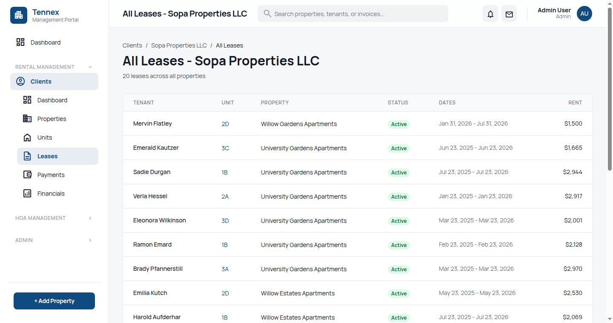Select Clients in the sidebar menu
Image resolution: width=613 pixels, height=323 pixels.
pos(41,81)
